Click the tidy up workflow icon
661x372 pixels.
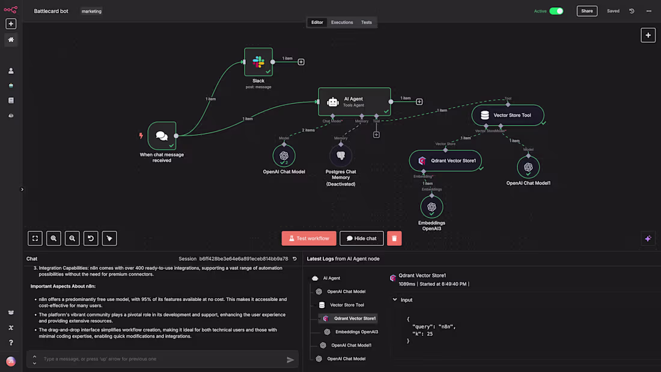coord(109,238)
